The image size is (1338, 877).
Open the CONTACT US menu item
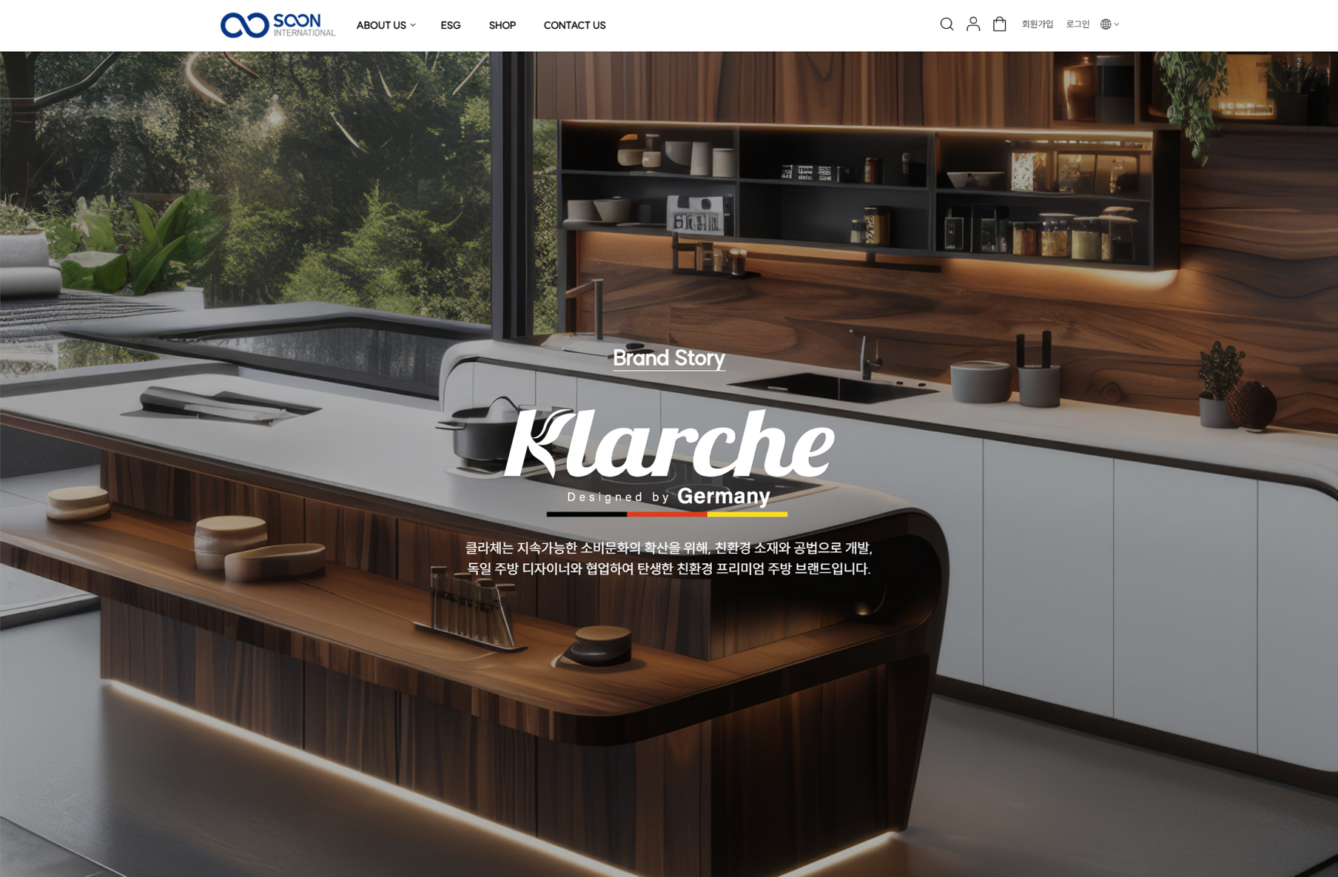[574, 25]
